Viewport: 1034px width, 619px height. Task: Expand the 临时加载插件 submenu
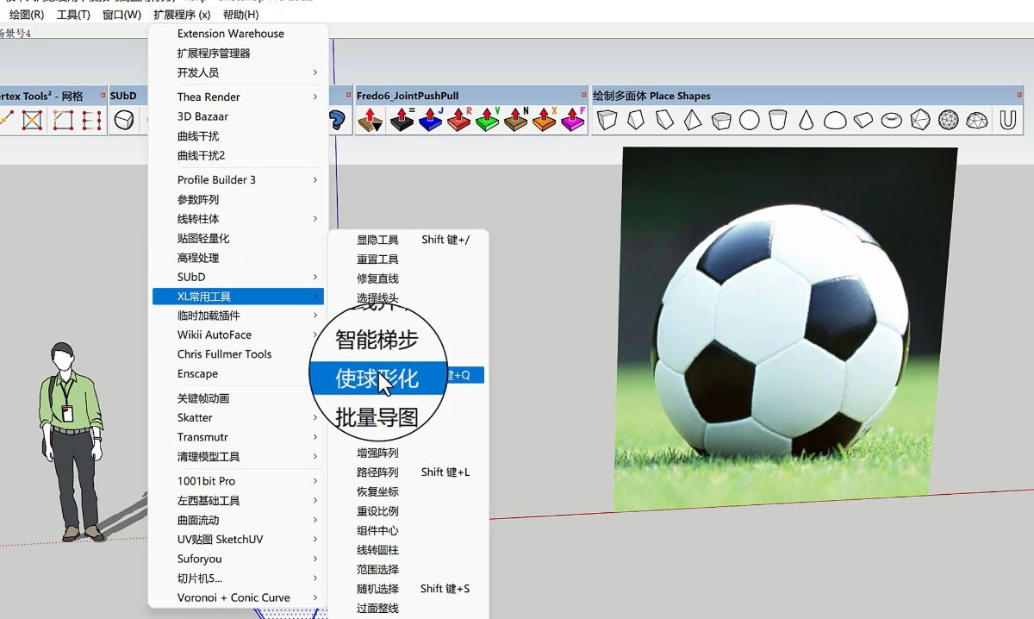tap(239, 316)
